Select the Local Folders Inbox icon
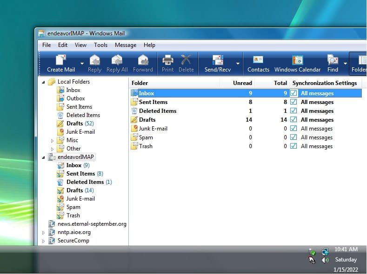Viewport: 367px width, 274px height. (60, 90)
